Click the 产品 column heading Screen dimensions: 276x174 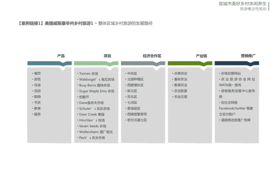pos(61,56)
